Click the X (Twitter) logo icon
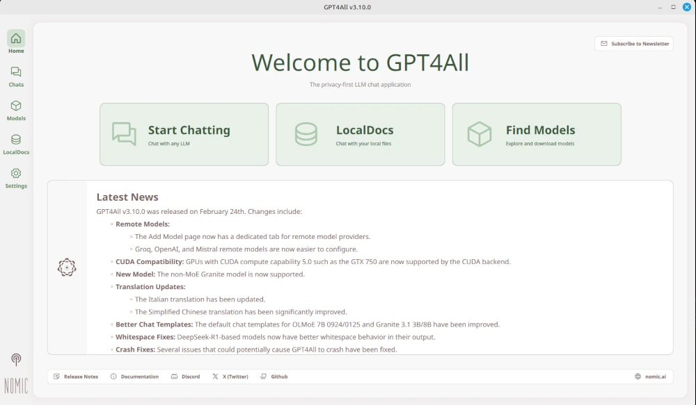The image size is (696, 405). [x=215, y=377]
